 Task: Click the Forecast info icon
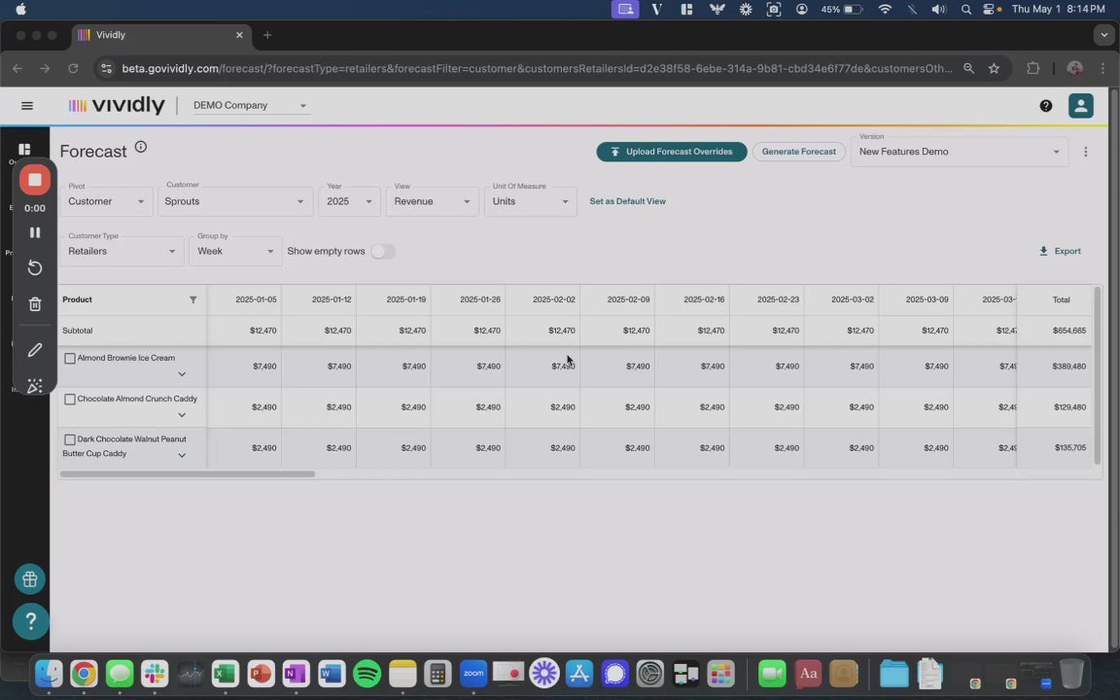141,147
